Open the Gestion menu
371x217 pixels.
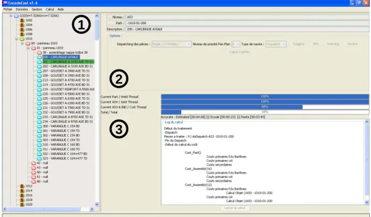click(x=37, y=10)
